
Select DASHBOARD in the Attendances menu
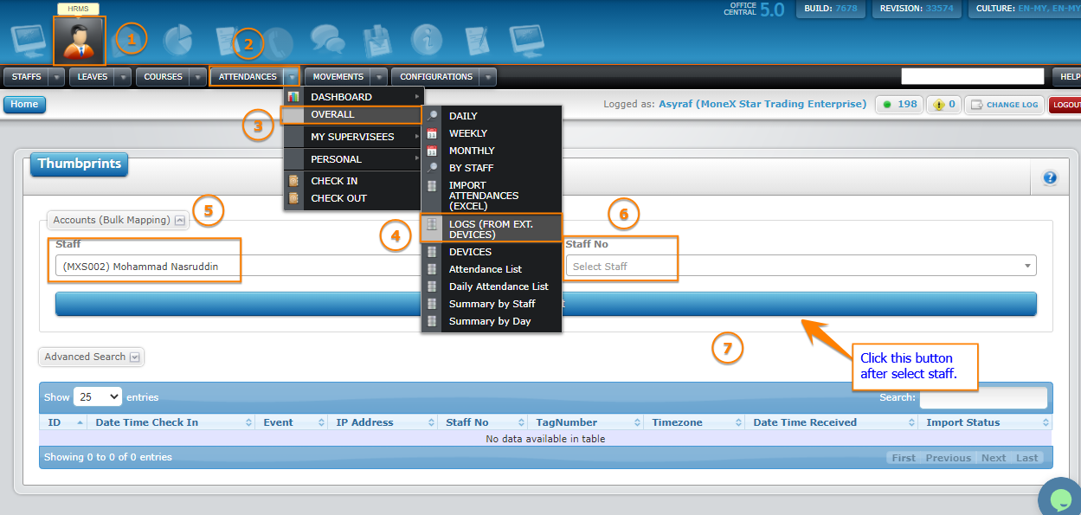click(352, 97)
